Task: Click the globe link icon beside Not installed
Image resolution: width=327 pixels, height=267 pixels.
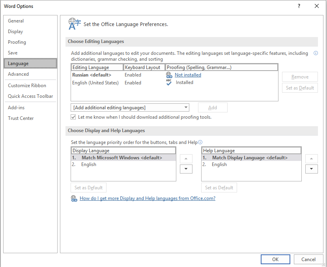Action: (169, 75)
